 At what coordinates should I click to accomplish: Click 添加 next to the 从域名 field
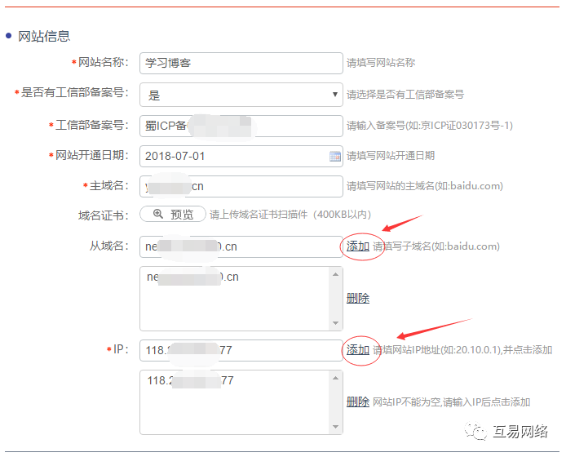(358, 246)
